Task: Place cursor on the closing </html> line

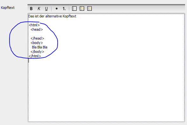Action: point(35,56)
